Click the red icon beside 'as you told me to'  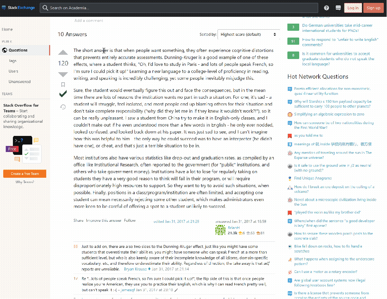pos(290,136)
